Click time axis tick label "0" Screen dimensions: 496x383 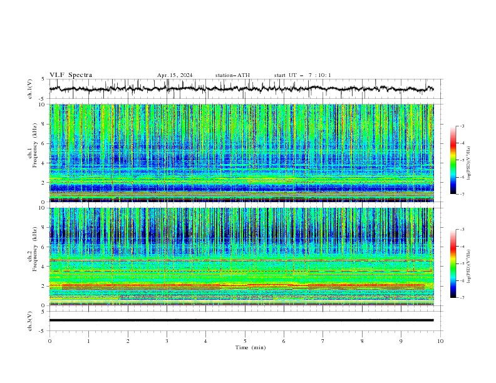pyautogui.click(x=49, y=341)
